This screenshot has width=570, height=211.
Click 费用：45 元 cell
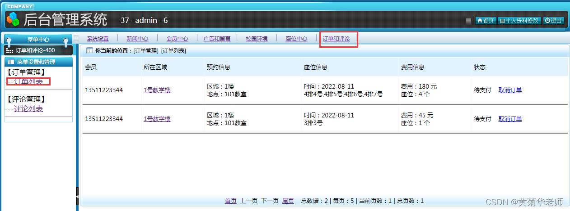417,115
